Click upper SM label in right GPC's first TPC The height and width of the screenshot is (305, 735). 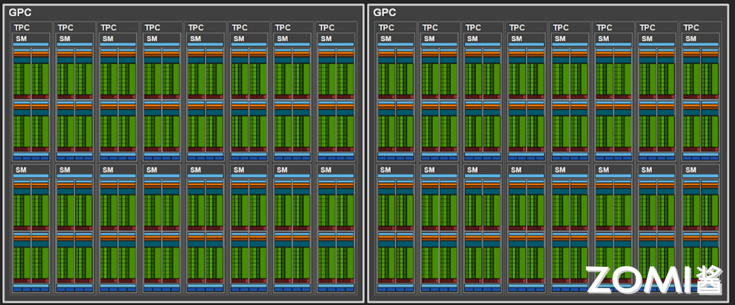pyautogui.click(x=386, y=39)
